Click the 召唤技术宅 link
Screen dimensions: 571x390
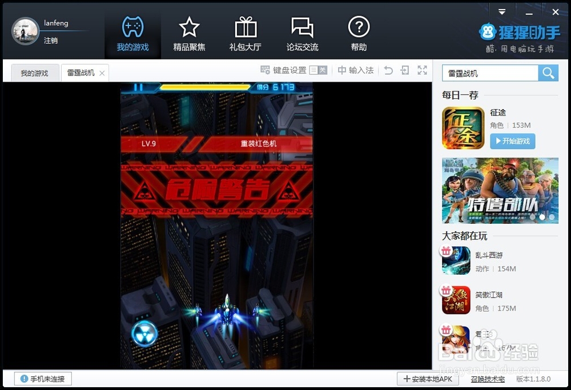(488, 379)
